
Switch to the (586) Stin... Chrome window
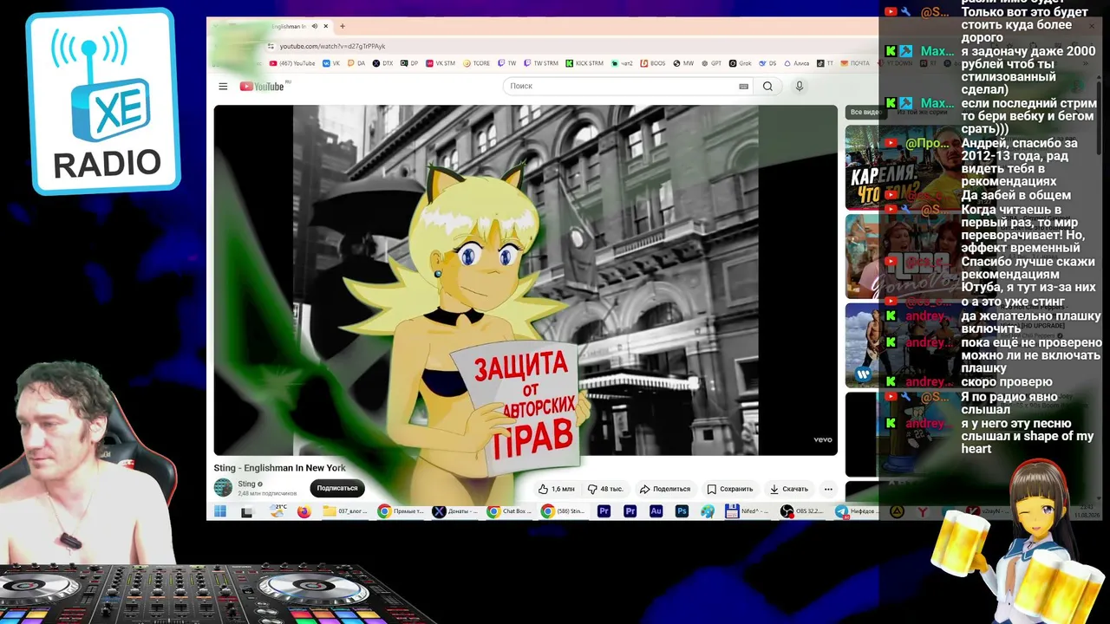(x=565, y=511)
